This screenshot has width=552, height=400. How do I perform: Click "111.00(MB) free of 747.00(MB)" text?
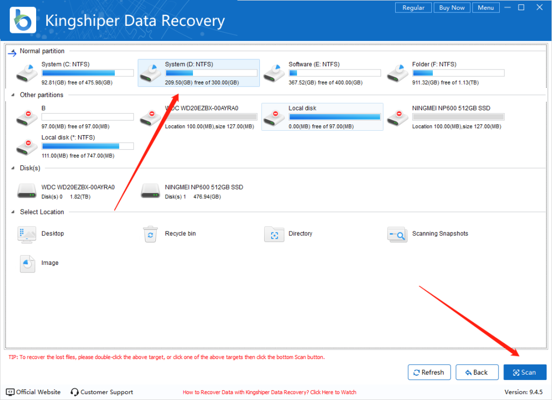pyautogui.click(x=78, y=156)
